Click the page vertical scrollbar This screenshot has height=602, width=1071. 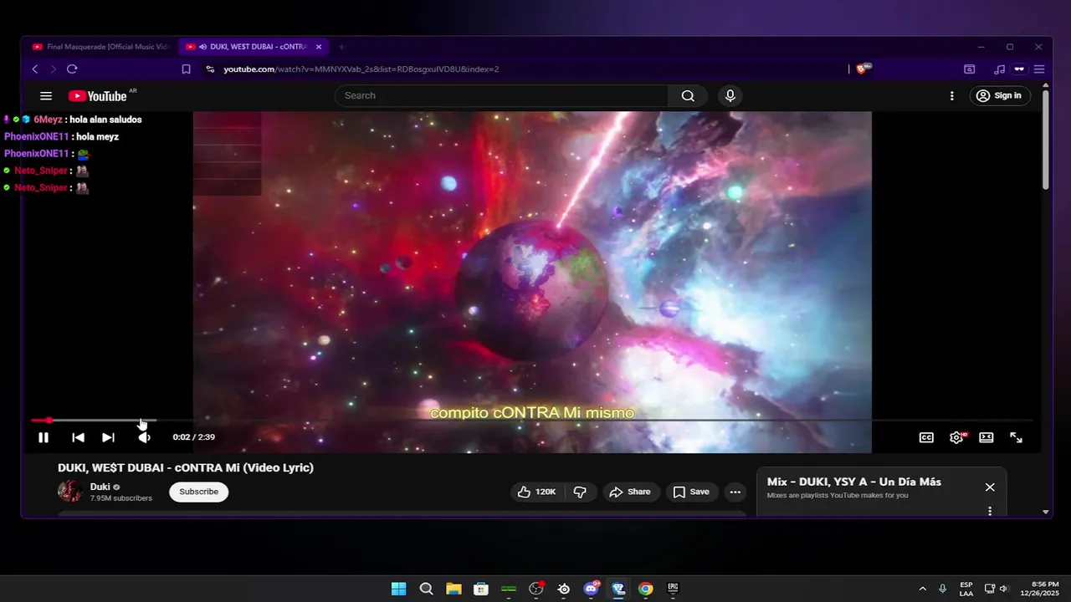coord(1046,140)
